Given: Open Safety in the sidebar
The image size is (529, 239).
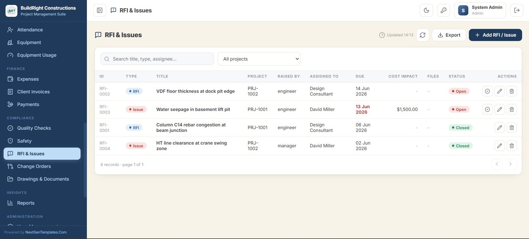Looking at the screenshot, I should 42,141.
